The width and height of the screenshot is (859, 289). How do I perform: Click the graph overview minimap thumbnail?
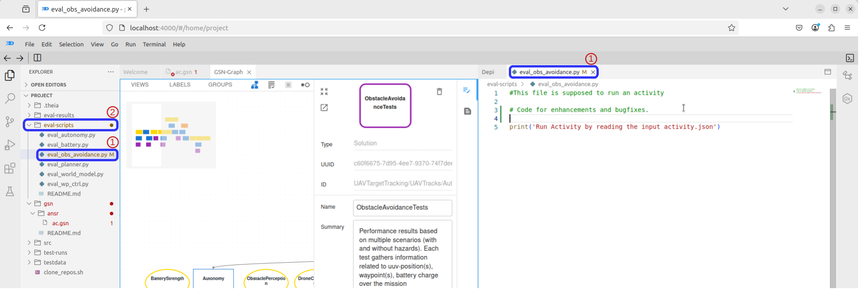pos(171,135)
